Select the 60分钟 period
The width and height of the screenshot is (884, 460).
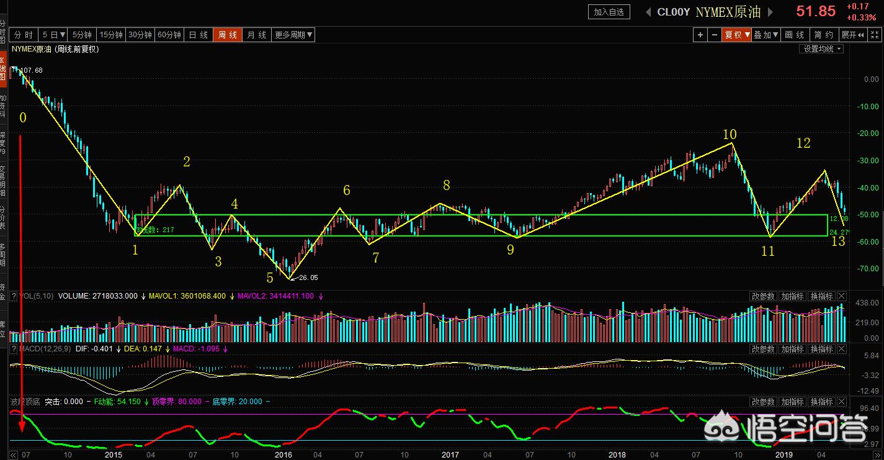169,35
